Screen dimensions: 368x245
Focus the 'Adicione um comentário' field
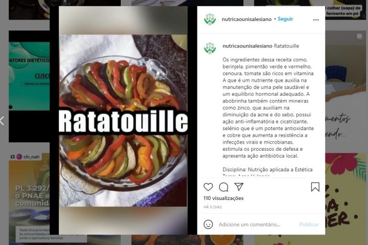[x=257, y=224]
